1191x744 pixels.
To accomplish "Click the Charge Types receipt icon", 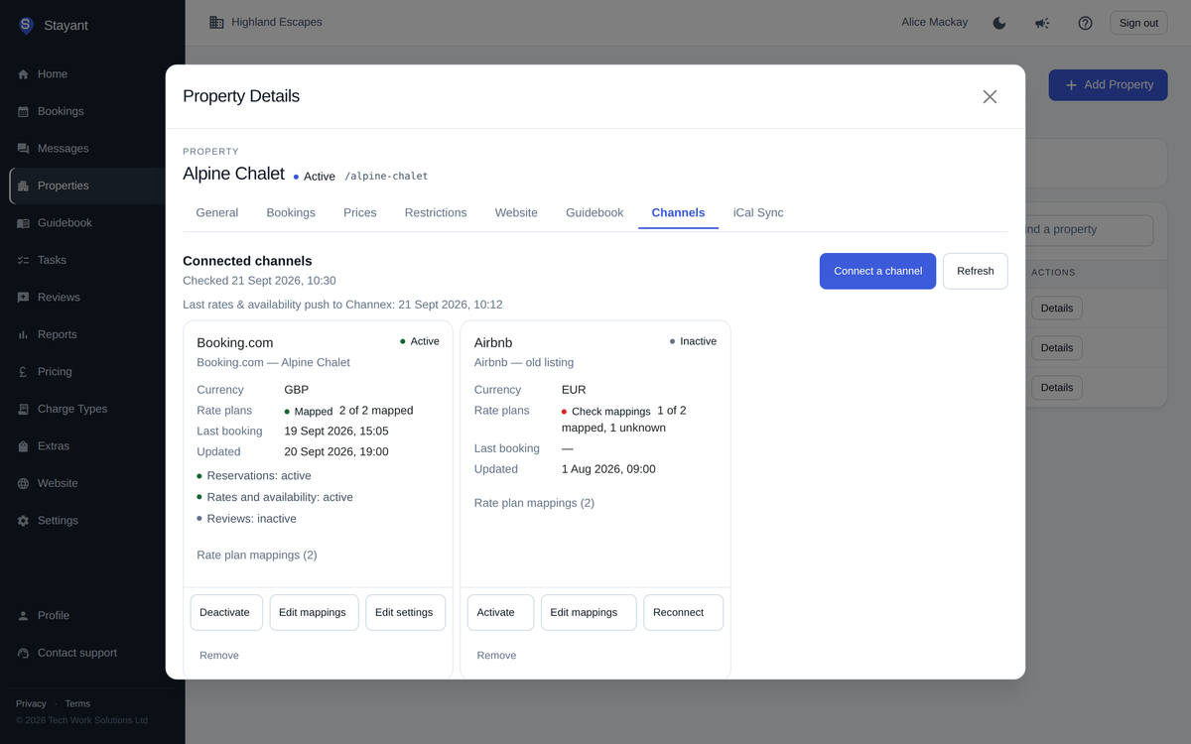I will [x=23, y=410].
